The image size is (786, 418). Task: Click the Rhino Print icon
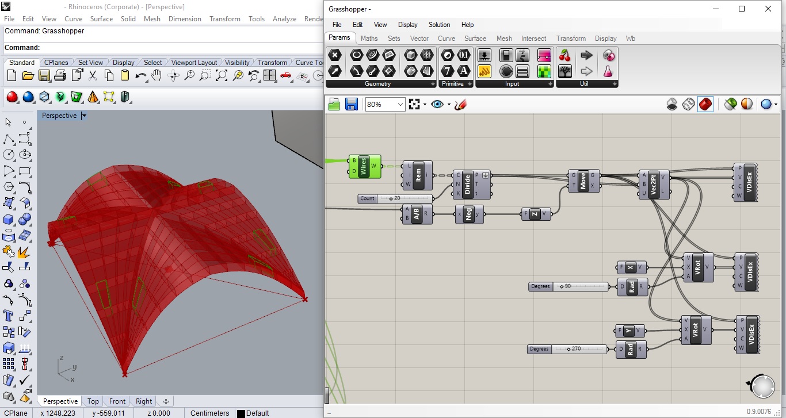[x=60, y=75]
